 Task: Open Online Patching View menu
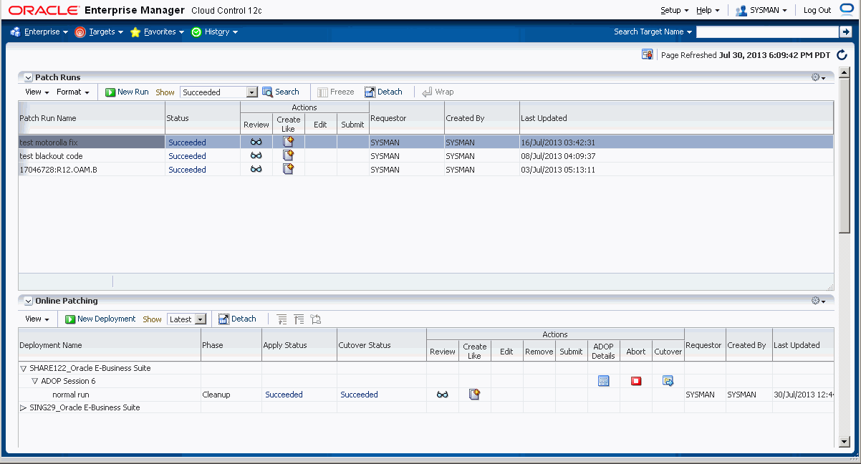click(x=37, y=319)
